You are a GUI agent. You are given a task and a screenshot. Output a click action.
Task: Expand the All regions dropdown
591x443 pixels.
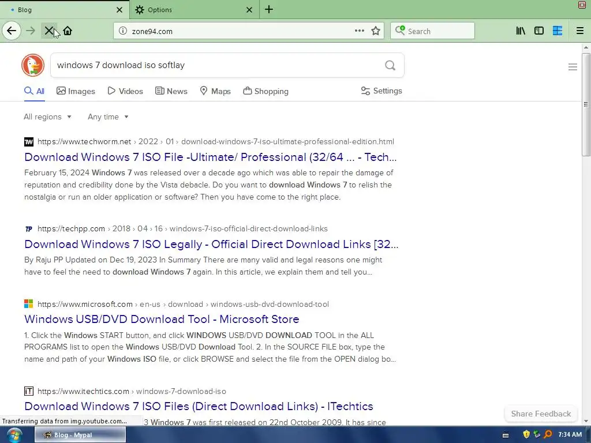point(47,117)
